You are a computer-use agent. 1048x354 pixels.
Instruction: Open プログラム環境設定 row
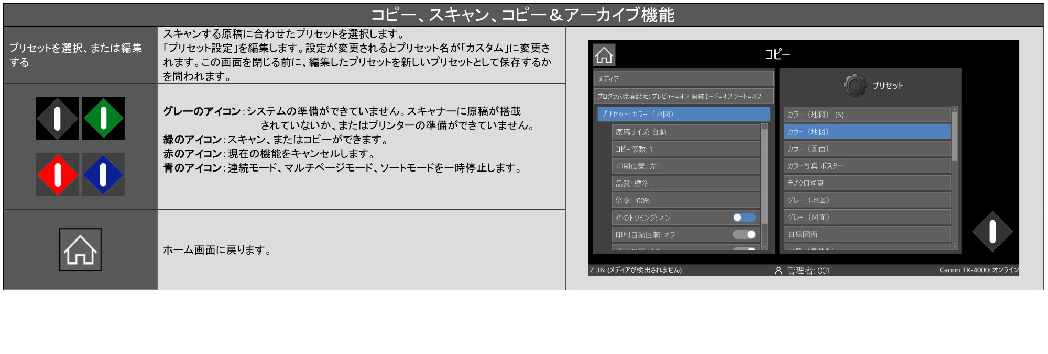tap(683, 96)
